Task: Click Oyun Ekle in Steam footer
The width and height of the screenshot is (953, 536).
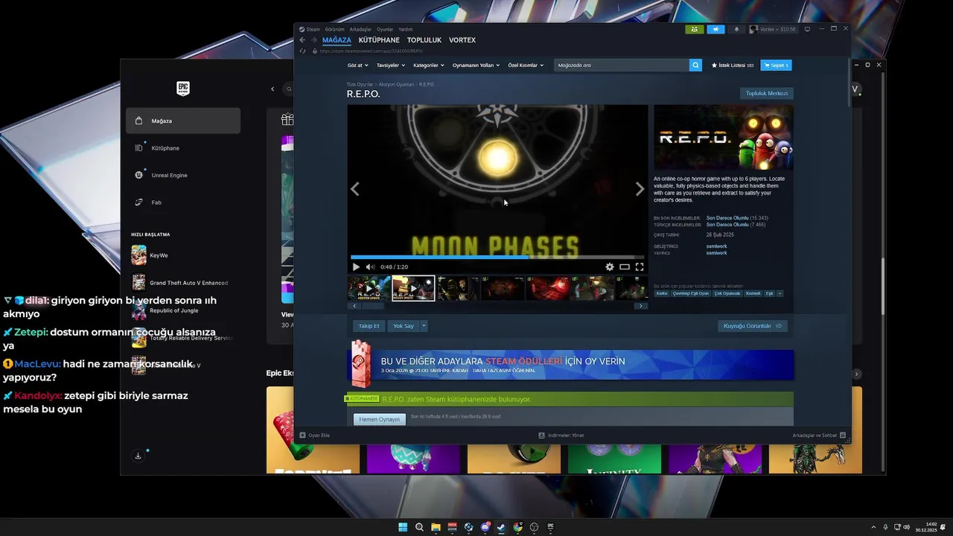Action: click(315, 435)
